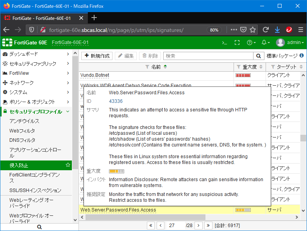Screen dimensions: 307x231
Task: Toggle favorite star on 侵入防止
Action: click(x=68, y=165)
